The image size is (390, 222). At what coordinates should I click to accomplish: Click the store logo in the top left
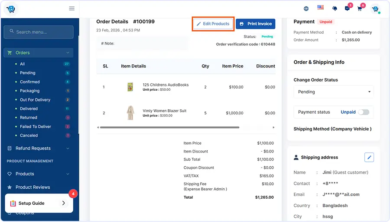point(11,9)
